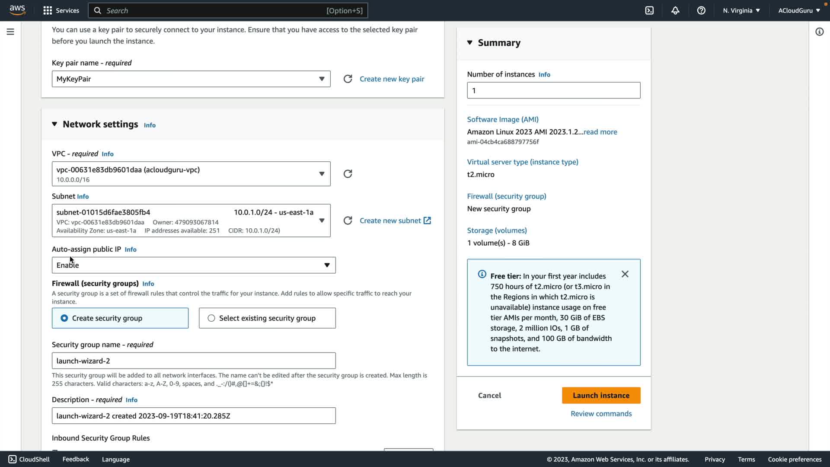Click the Number of instances field

[x=553, y=90]
